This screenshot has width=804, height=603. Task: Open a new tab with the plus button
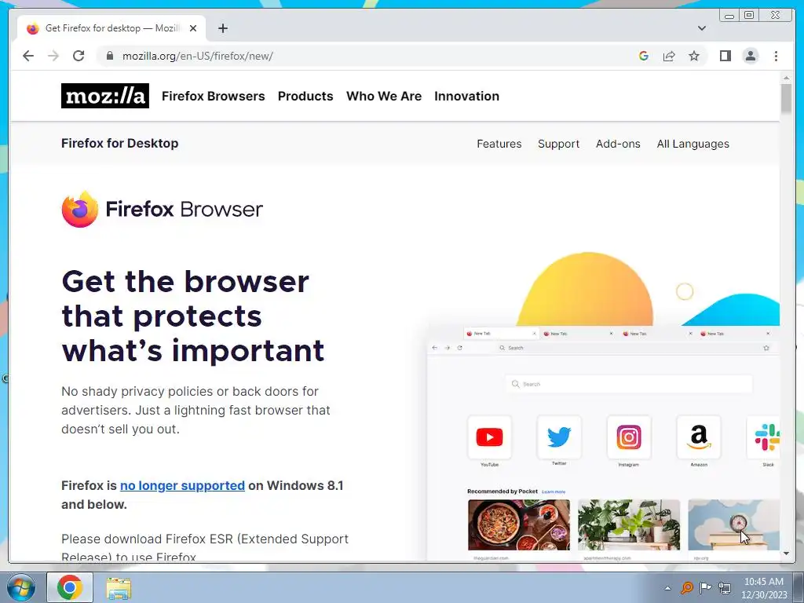click(x=222, y=28)
